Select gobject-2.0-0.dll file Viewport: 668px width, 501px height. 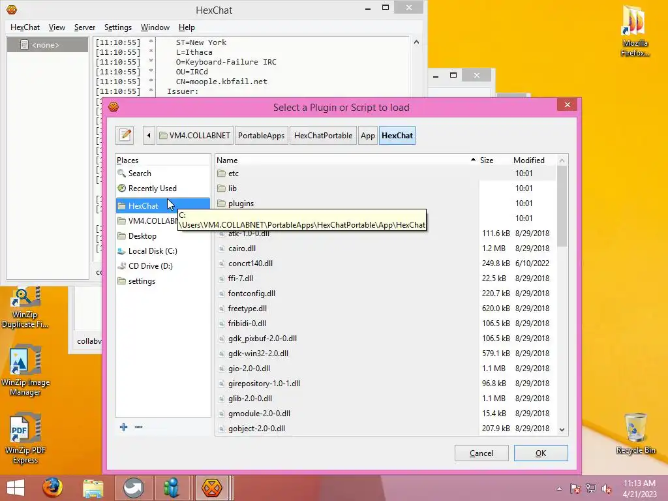[386, 428]
